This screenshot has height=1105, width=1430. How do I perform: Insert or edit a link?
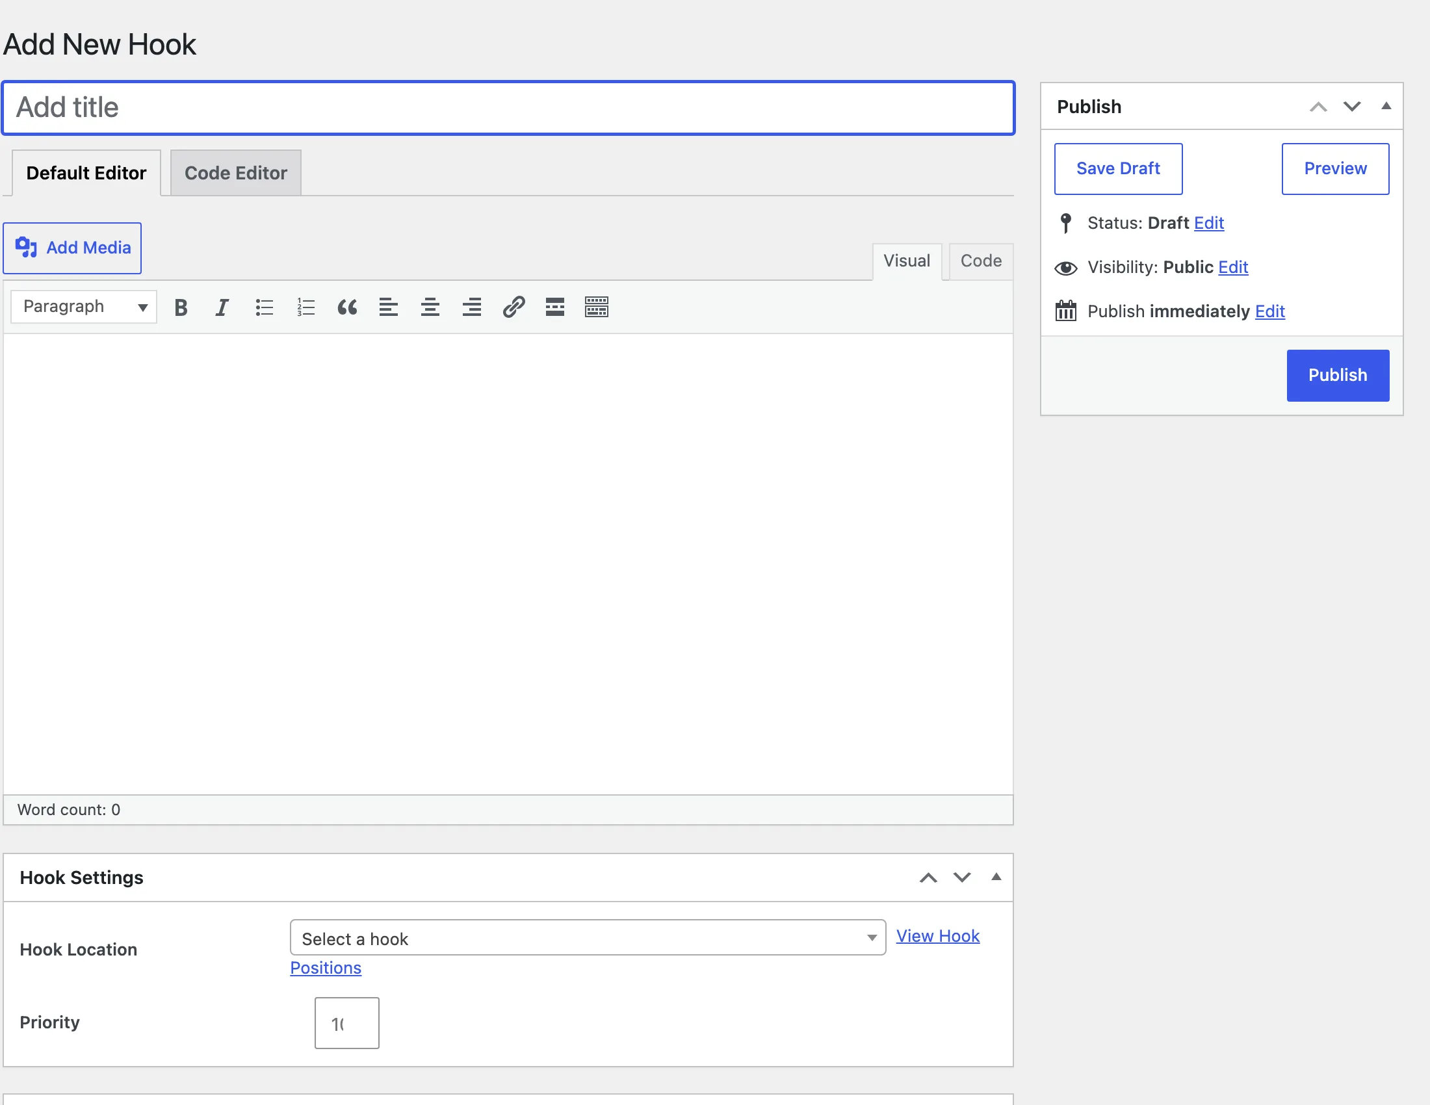coord(514,307)
